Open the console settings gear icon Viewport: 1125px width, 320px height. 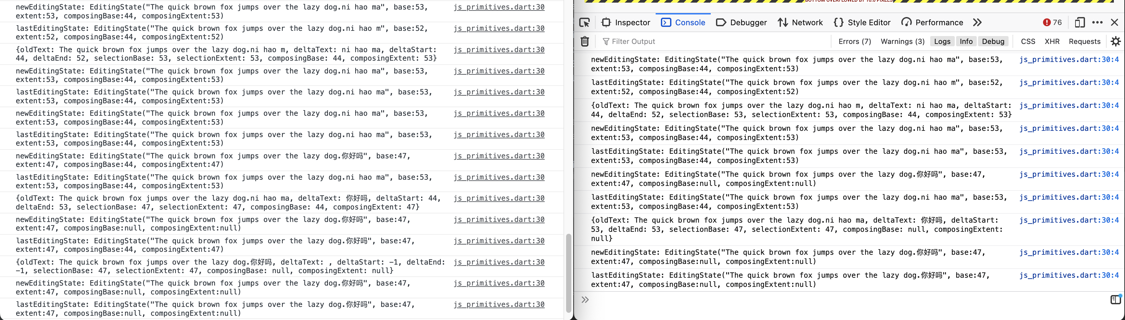click(1116, 41)
